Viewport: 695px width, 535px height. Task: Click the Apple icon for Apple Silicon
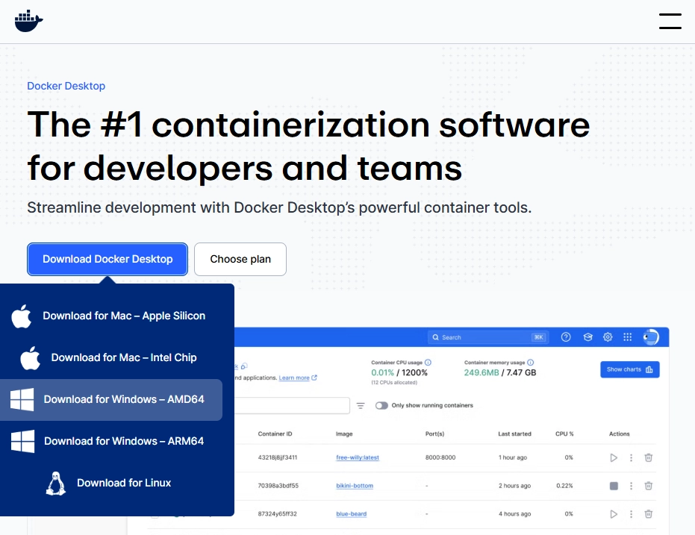click(21, 316)
